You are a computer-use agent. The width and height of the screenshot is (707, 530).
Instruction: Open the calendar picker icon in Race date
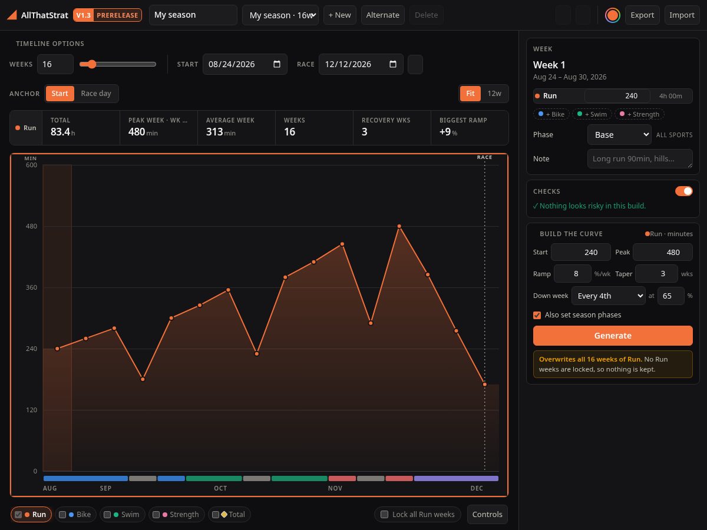[x=393, y=64]
